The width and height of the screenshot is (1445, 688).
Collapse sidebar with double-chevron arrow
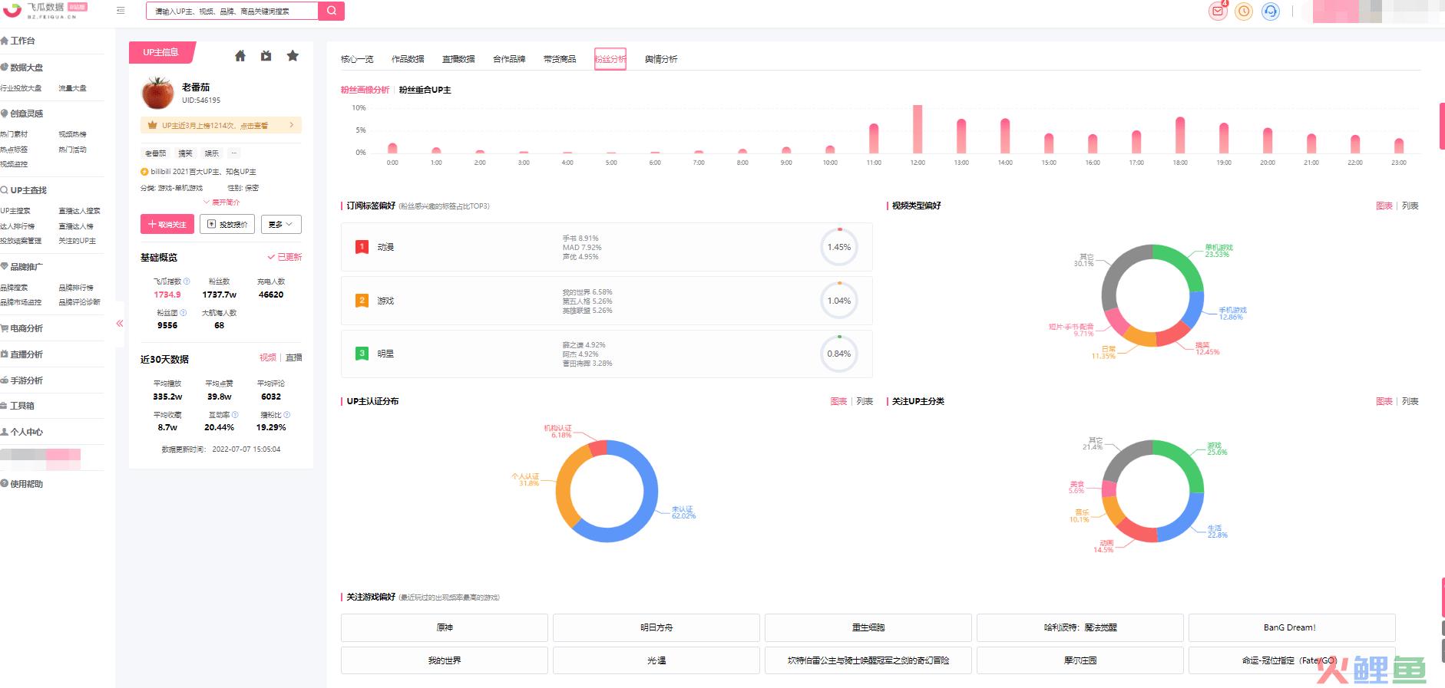click(120, 324)
